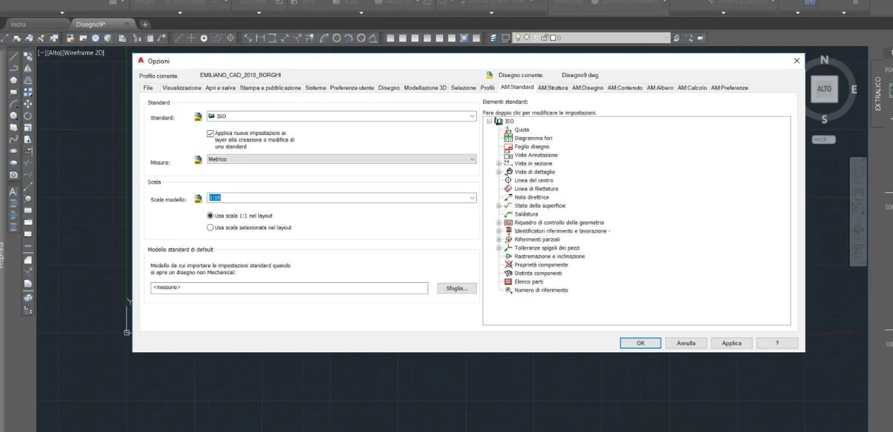Click the Diagramma fori table icon
893x432 pixels.
[x=509, y=138]
